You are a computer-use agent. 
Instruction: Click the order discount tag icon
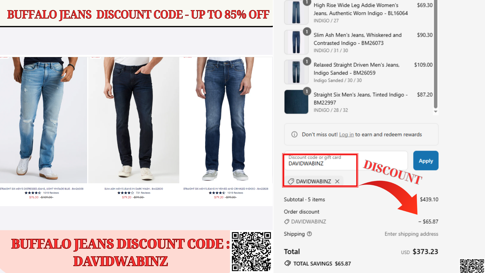(287, 221)
